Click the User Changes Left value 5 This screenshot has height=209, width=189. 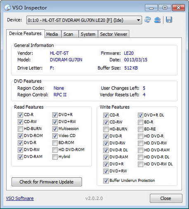(144, 88)
